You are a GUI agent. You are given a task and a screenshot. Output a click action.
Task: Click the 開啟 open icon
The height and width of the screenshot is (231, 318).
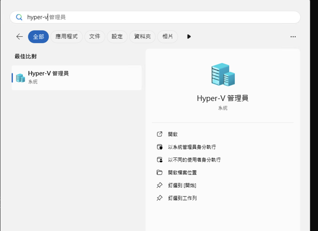point(160,134)
